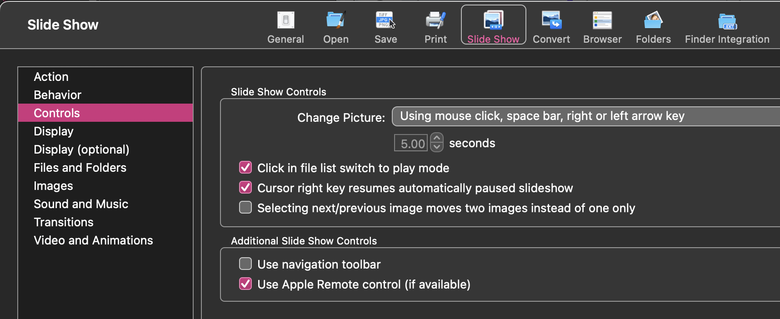
Task: Decrease seconds with stepper down arrow
Action: 437,147
